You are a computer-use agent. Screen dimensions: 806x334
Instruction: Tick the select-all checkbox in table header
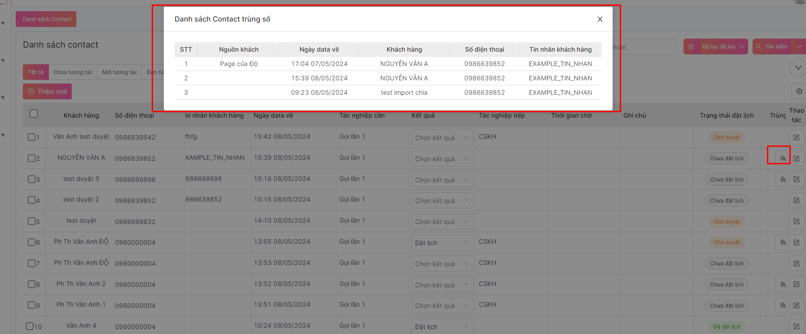click(34, 114)
